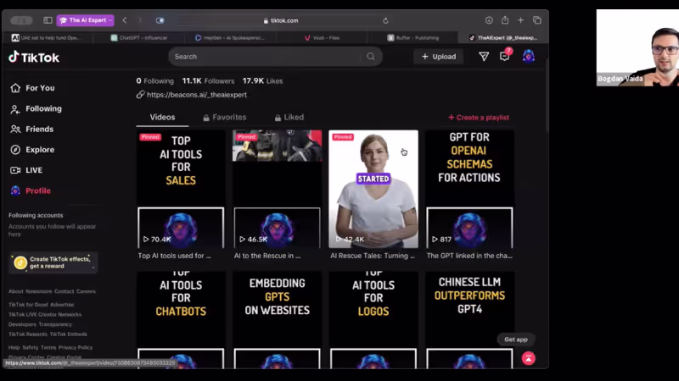Click the search magnifier icon
Image resolution: width=679 pixels, height=381 pixels.
[x=371, y=57]
